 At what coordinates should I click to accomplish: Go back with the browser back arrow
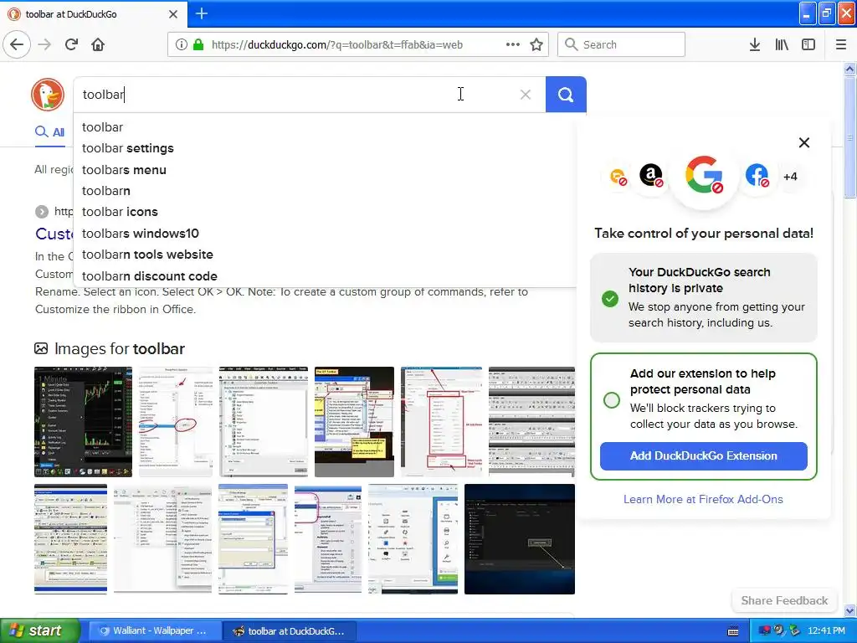click(17, 44)
